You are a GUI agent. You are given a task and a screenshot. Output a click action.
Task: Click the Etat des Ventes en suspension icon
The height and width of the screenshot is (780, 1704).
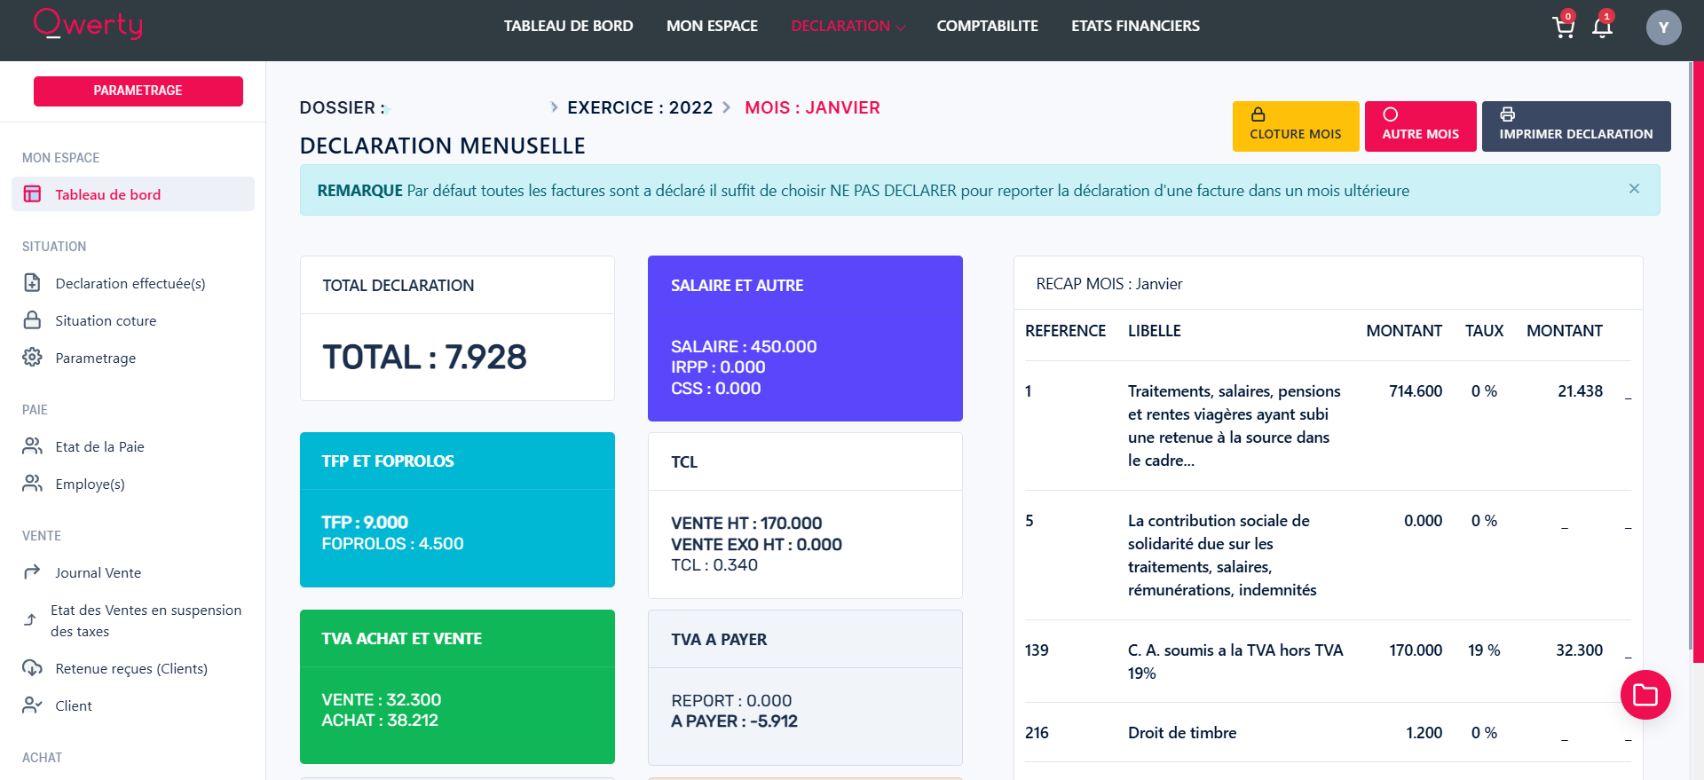pyautogui.click(x=30, y=620)
